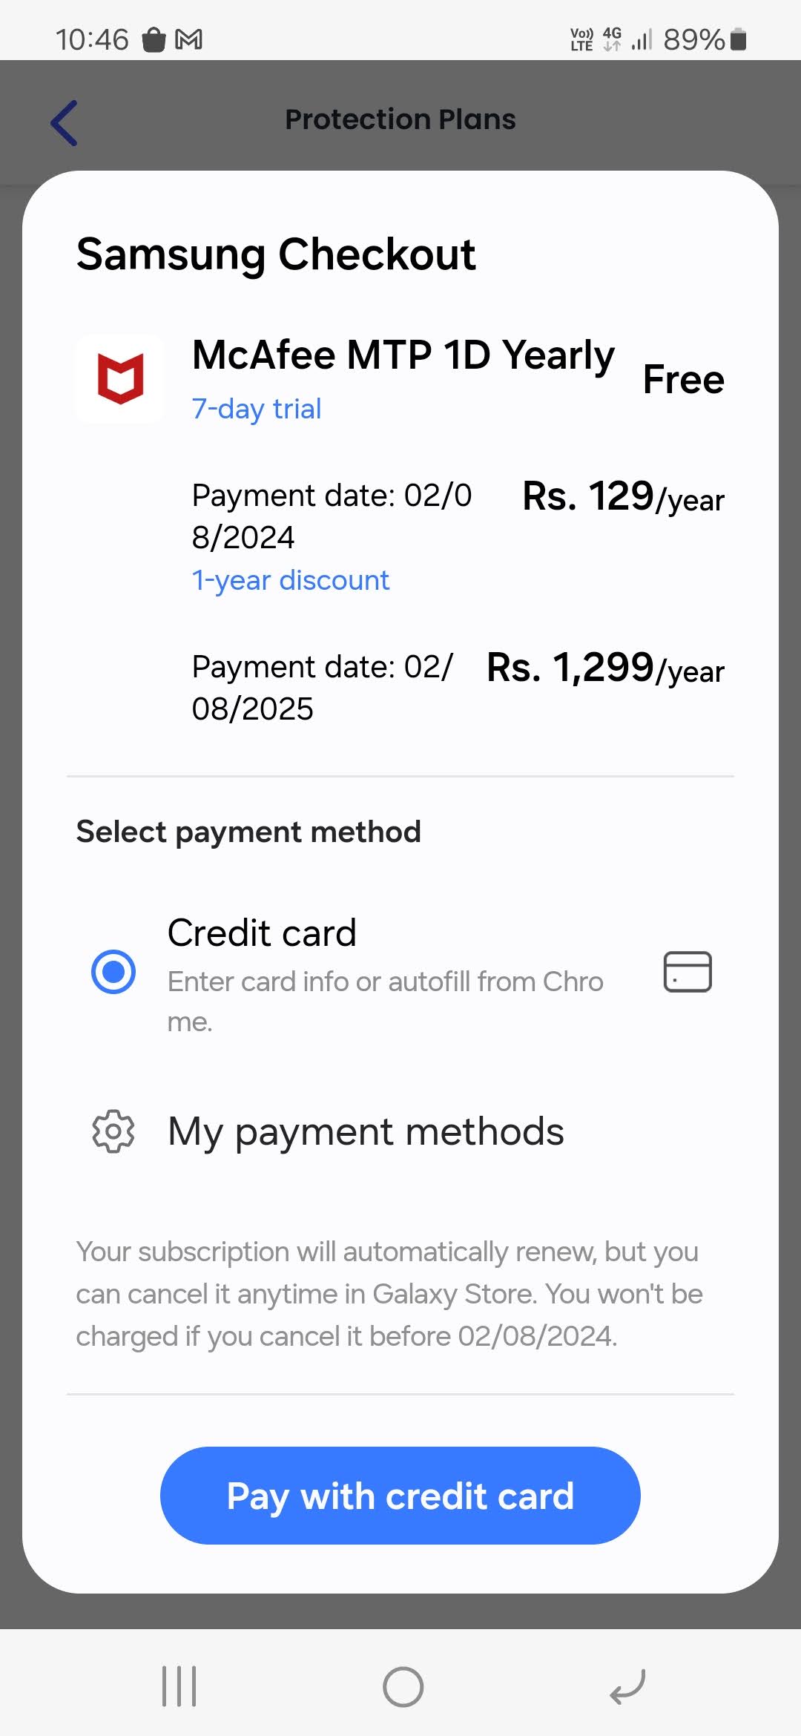
Task: Choose the Credit card payment option
Action: point(262,933)
